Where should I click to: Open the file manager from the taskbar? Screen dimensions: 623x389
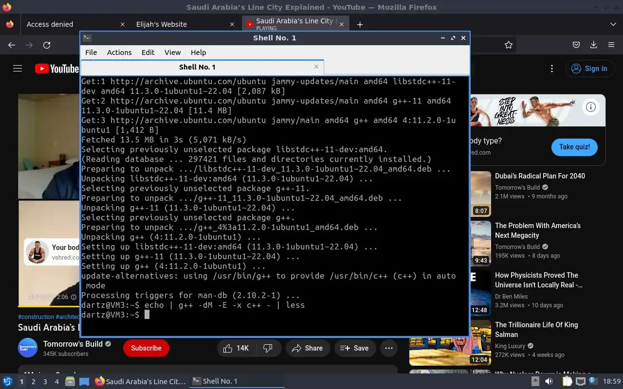pos(70,382)
